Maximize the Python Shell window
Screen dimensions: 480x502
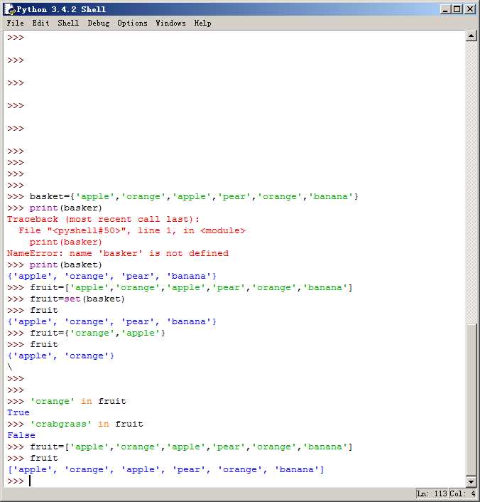457,9
